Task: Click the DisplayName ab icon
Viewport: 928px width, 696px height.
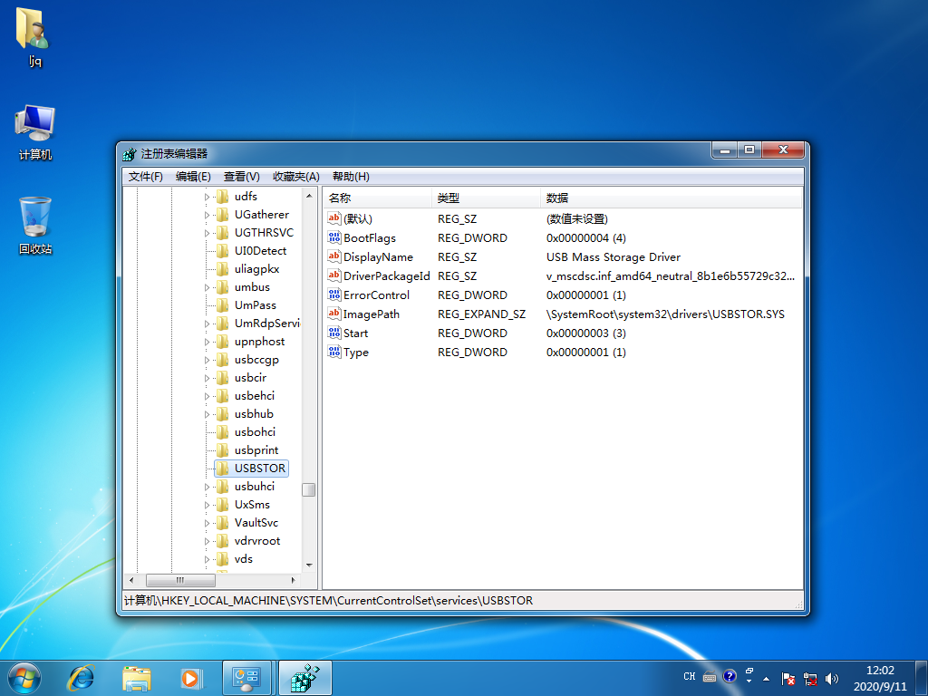Action: (334, 256)
